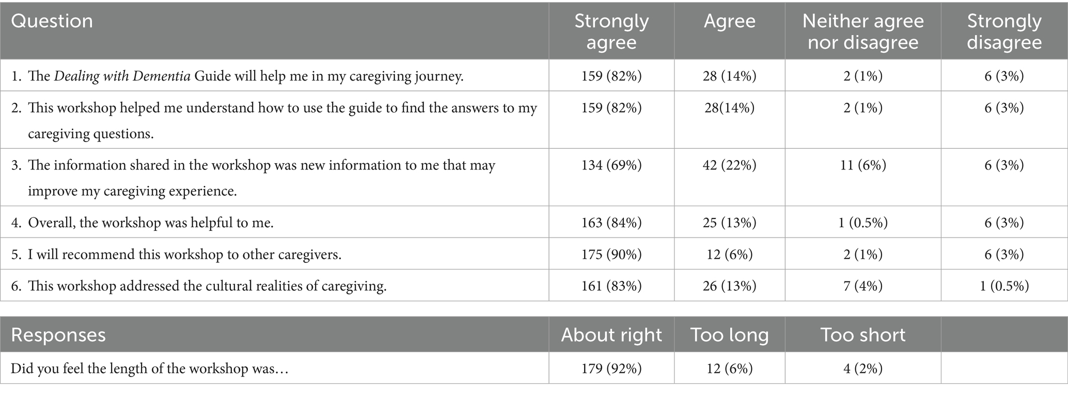Click the "Too long" column header
1068x393 pixels.
point(729,335)
